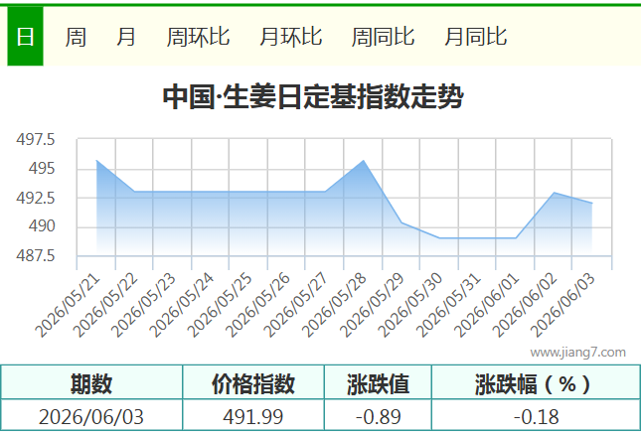Click the 2026/05/28 peak data point
The width and height of the screenshot is (641, 437).
pyautogui.click(x=364, y=161)
